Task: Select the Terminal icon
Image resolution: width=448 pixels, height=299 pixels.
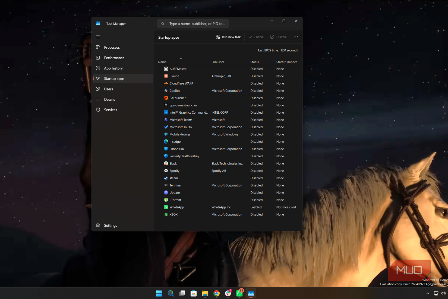Action: 166,185
